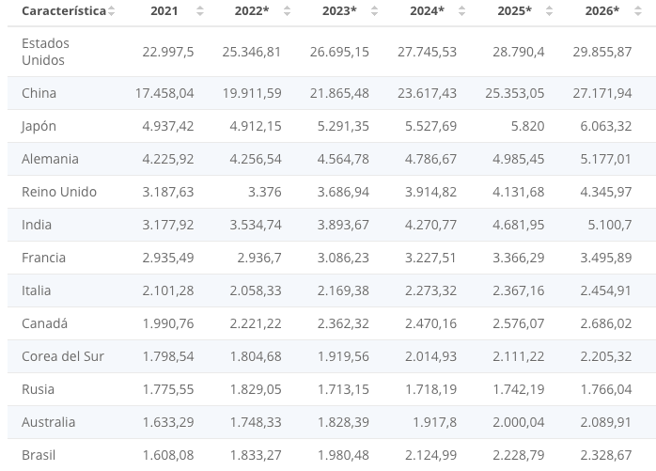The width and height of the screenshot is (656, 471).
Task: Click the sort arrows beside 2021
Action: [200, 11]
